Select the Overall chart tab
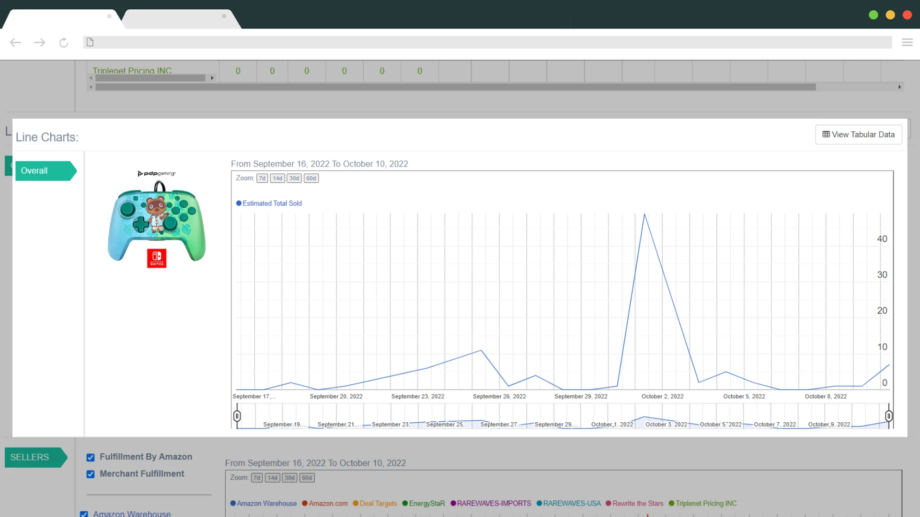The height and width of the screenshot is (517, 920). 46,171
